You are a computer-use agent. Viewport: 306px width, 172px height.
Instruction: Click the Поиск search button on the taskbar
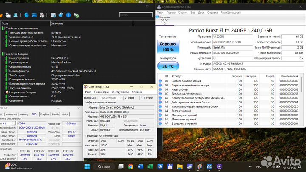(x=104, y=166)
